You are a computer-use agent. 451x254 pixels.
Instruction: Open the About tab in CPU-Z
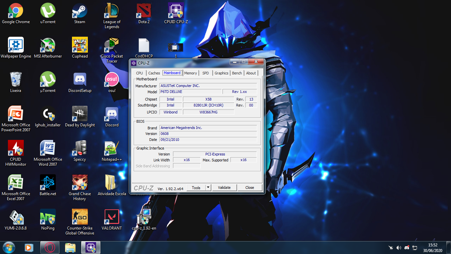pyautogui.click(x=251, y=73)
